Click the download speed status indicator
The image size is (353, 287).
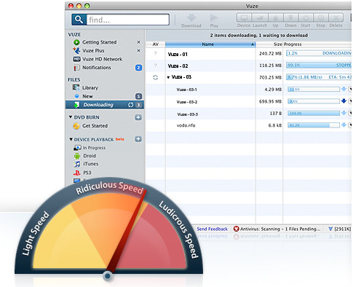[339, 229]
